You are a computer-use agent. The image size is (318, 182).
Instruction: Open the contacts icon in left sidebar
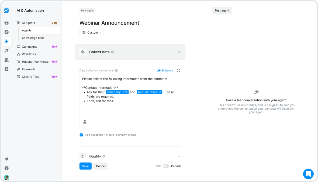[6, 60]
